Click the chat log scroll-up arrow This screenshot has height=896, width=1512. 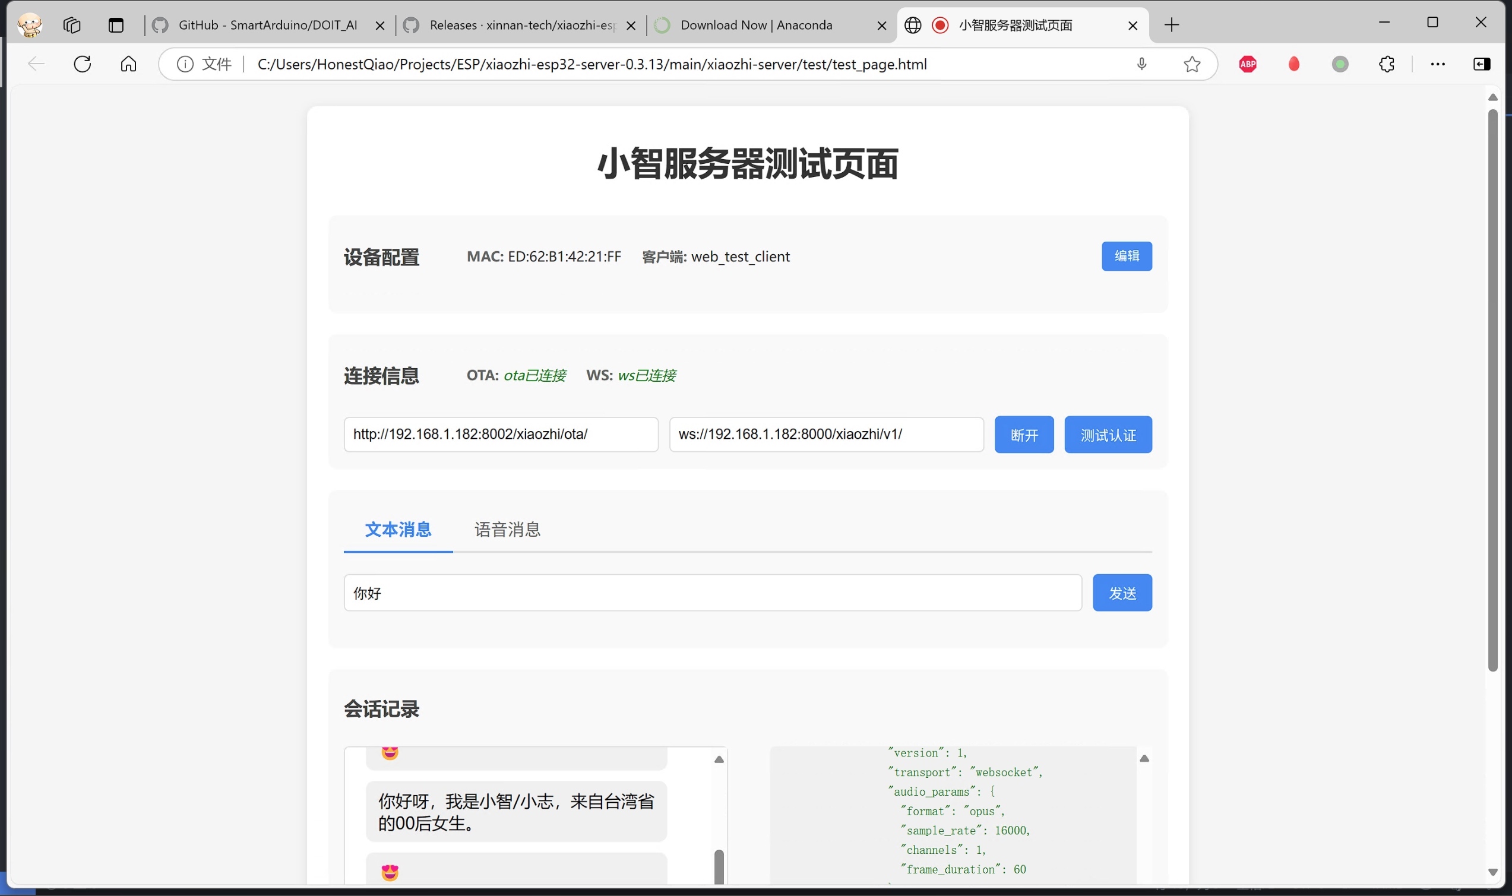(719, 759)
